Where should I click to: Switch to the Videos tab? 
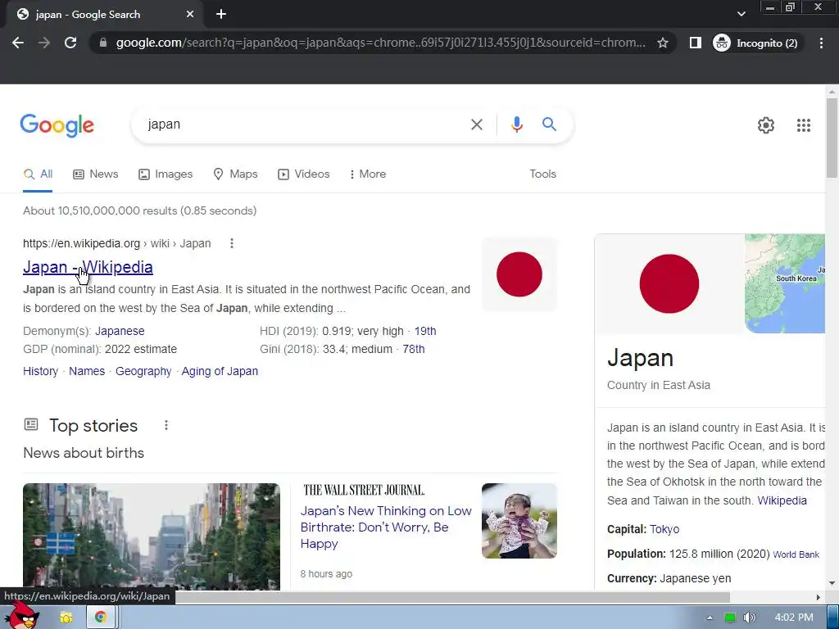point(303,174)
